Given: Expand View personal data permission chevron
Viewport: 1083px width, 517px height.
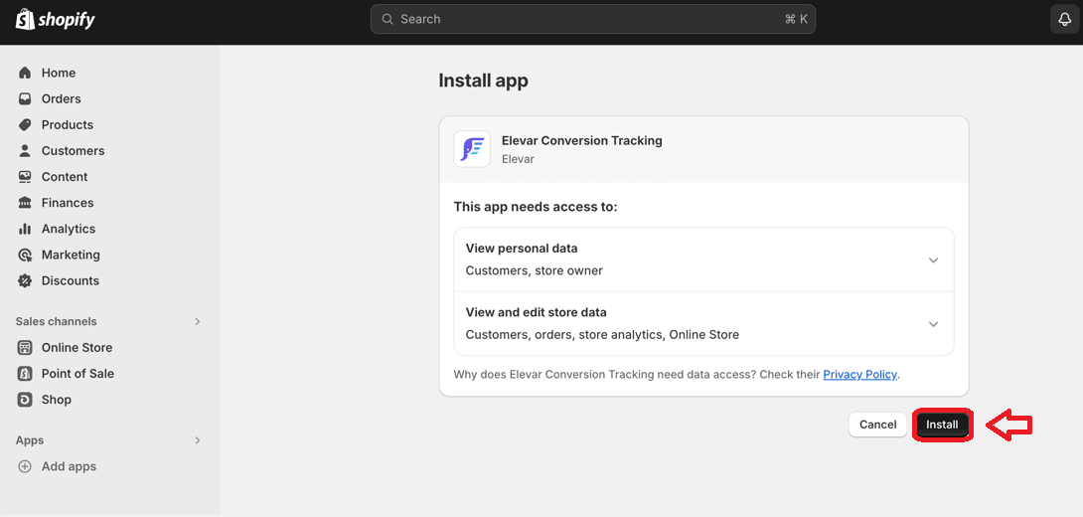Looking at the screenshot, I should (933, 259).
